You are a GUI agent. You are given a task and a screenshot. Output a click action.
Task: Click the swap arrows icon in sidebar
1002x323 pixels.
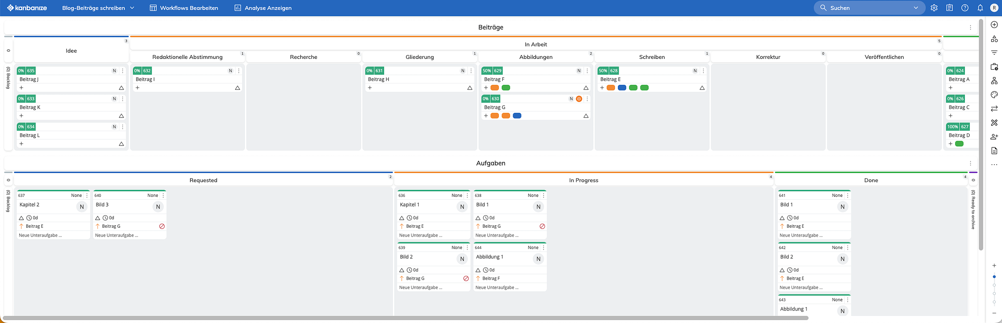click(x=994, y=109)
